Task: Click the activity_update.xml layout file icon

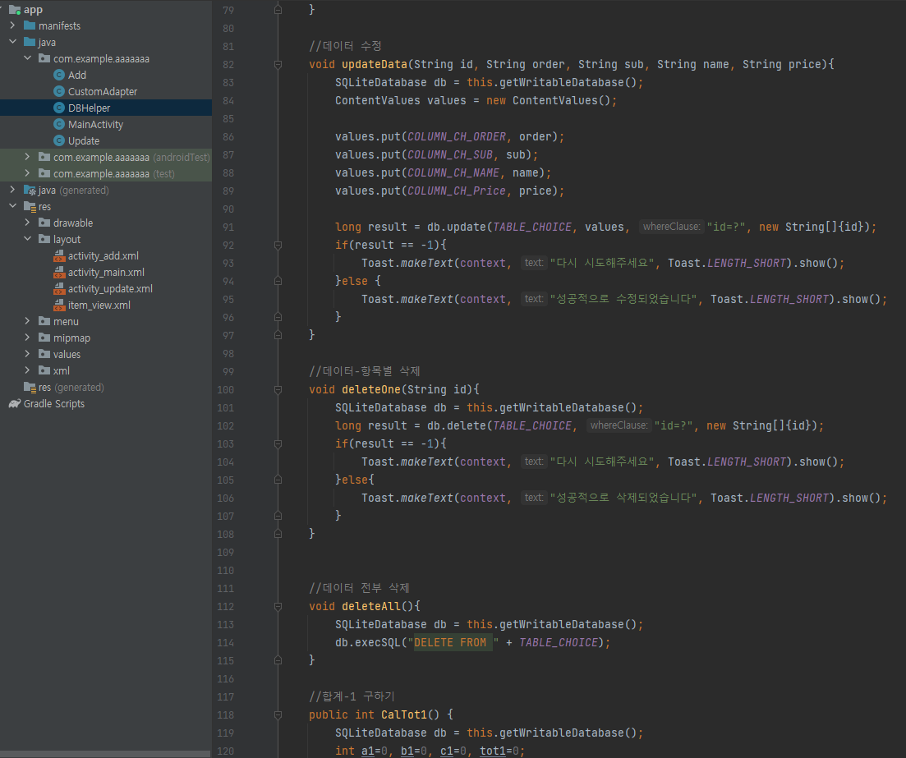Action: [59, 289]
